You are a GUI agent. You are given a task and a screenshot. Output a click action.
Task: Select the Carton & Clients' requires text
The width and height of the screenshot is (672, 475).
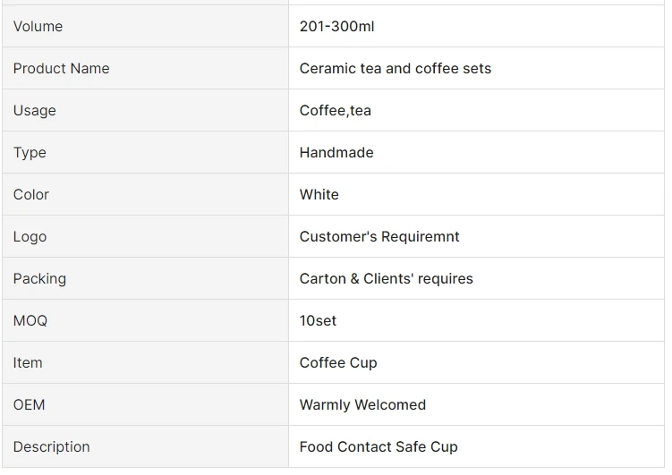point(386,279)
